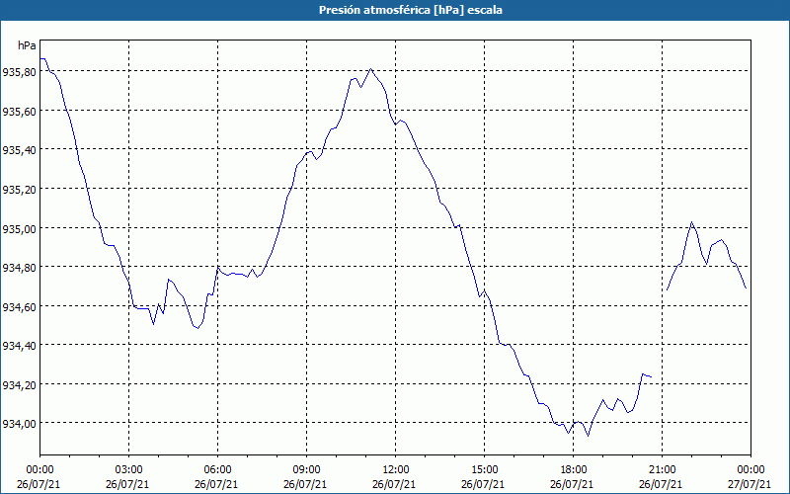Click the 03:00 time axis label

[x=129, y=470]
